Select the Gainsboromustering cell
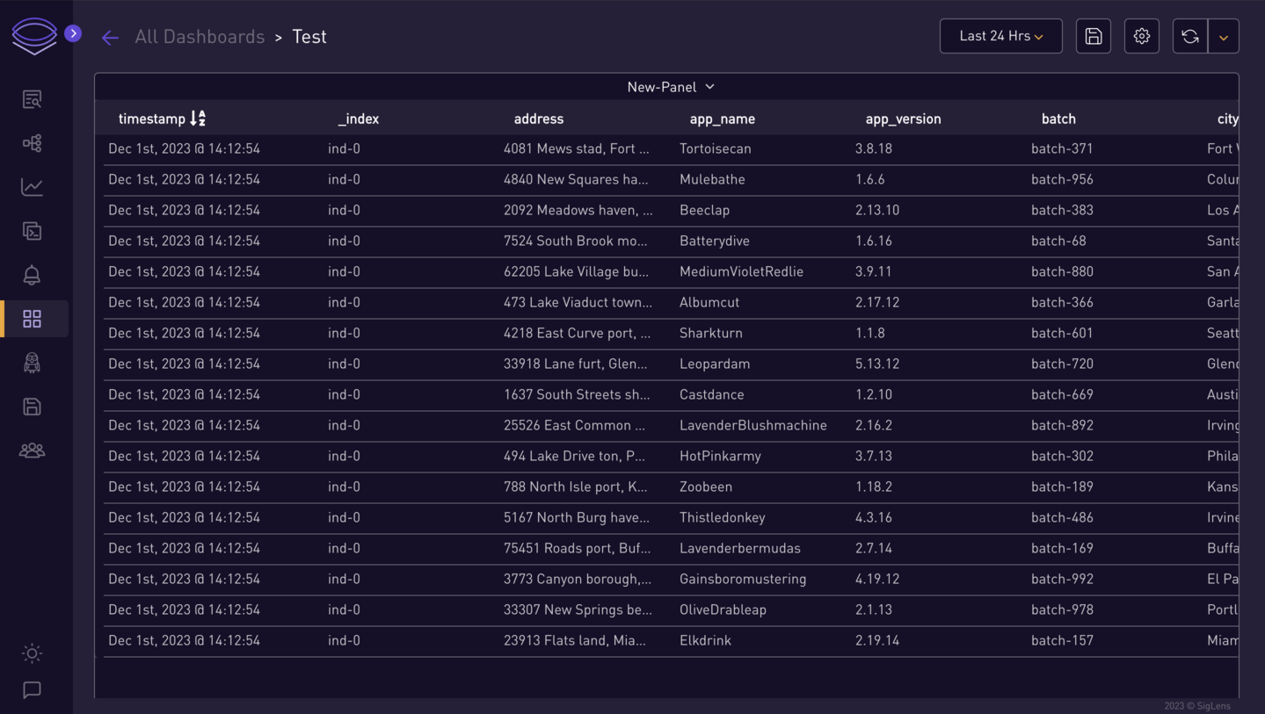 [743, 579]
